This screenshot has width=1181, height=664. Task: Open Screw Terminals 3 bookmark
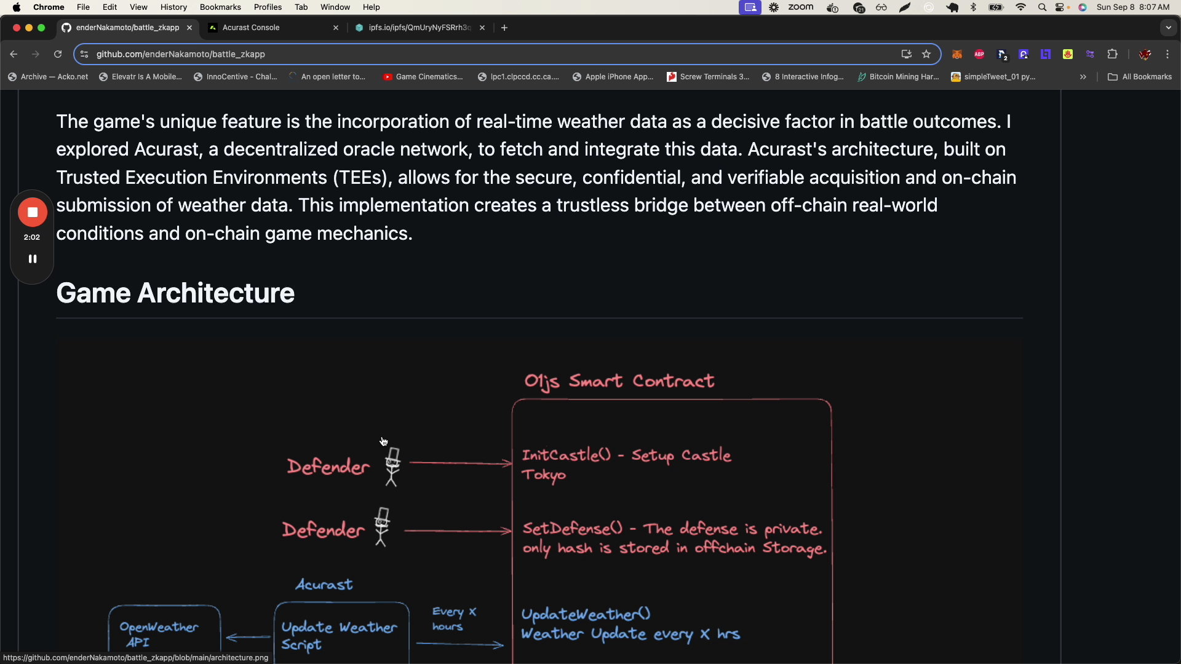pyautogui.click(x=708, y=77)
